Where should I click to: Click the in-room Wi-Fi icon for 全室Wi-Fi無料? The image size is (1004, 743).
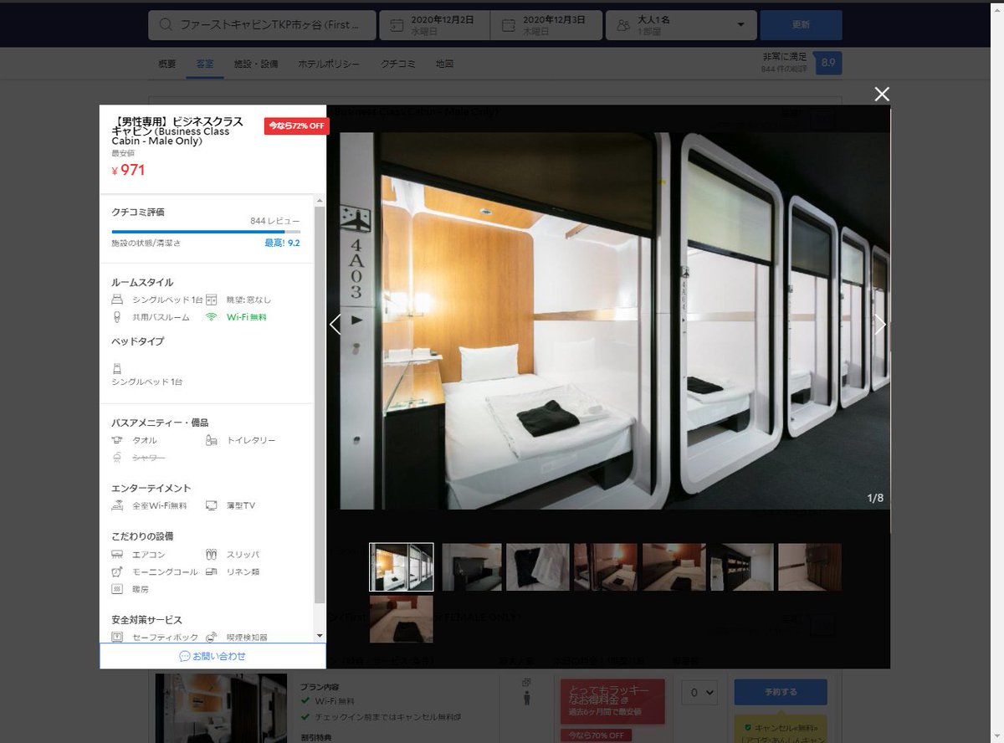(x=117, y=505)
